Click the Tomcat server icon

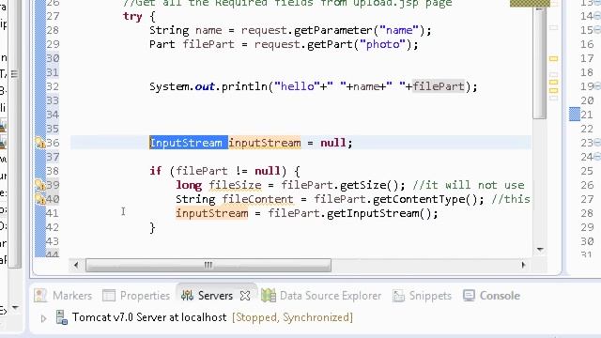click(62, 317)
